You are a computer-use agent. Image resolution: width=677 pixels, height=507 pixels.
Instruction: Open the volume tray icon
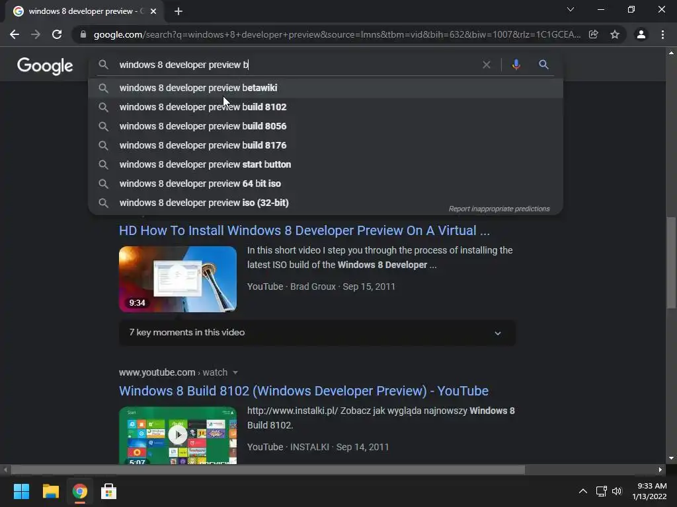pos(617,491)
